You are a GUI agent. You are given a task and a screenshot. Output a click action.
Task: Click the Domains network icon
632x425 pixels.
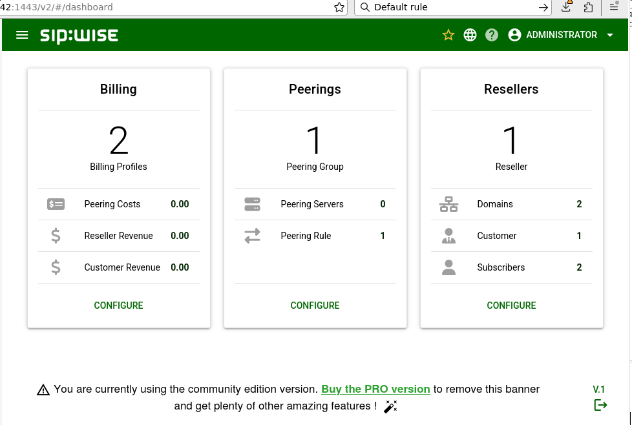448,204
